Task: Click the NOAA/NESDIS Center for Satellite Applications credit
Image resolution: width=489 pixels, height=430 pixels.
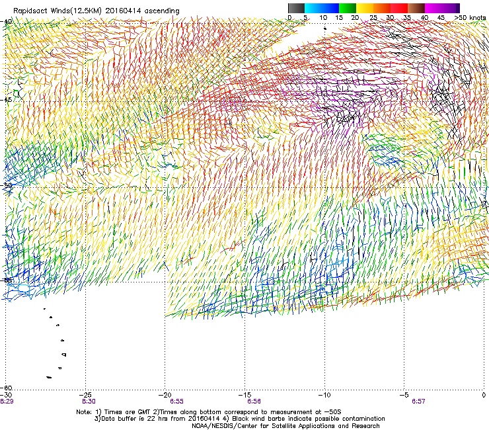Action: click(285, 426)
